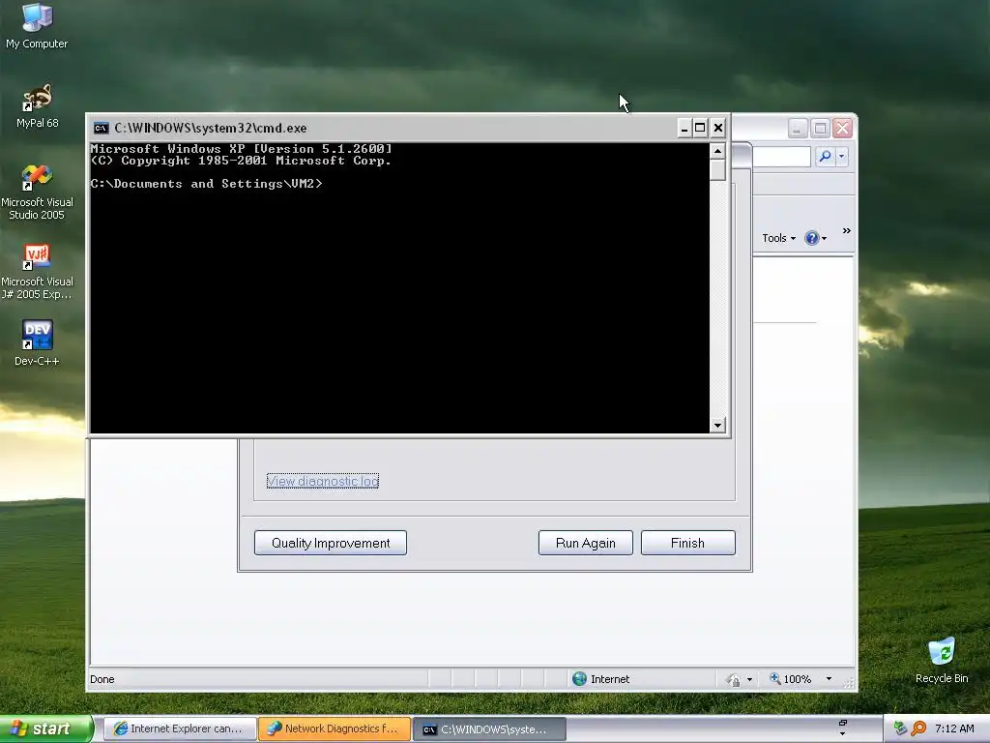Open the security options dropdown in status bar
The height and width of the screenshot is (743, 990).
749,680
